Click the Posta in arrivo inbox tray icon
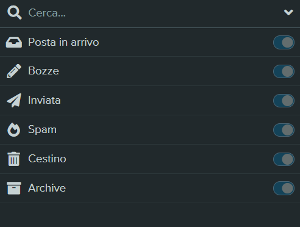This screenshot has height=227, width=300. pyautogui.click(x=14, y=42)
